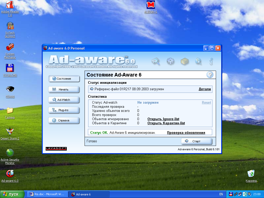The image size is (264, 198).
Task: Open the Ad-Watch sidebar button
Action: (64, 100)
